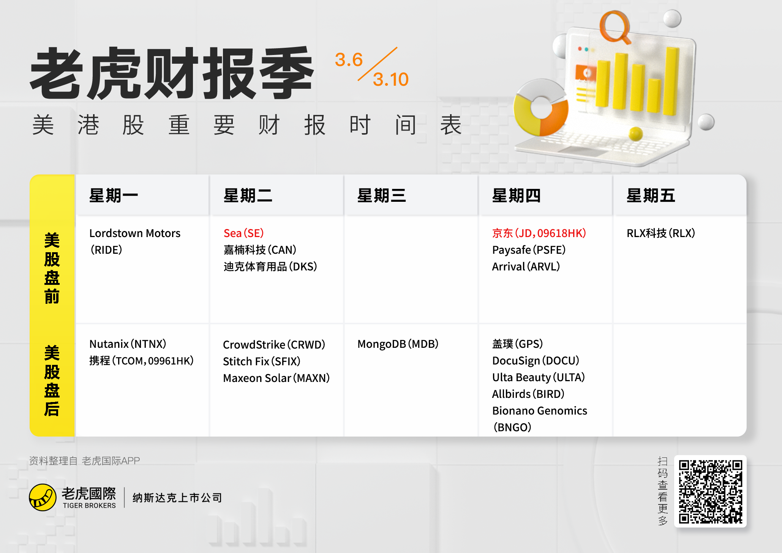This screenshot has width=782, height=553.
Task: Click Paysafe (PSFE) entry
Action: (x=529, y=250)
